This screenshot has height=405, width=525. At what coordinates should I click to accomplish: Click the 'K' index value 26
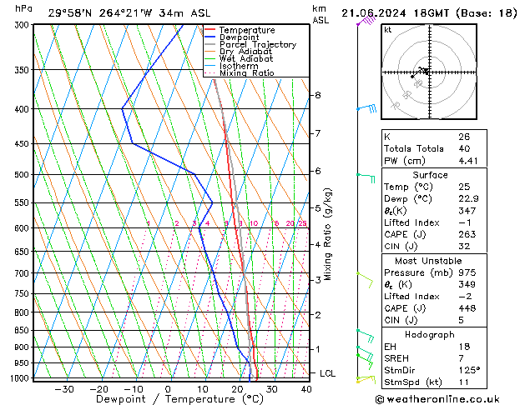[x=464, y=137]
